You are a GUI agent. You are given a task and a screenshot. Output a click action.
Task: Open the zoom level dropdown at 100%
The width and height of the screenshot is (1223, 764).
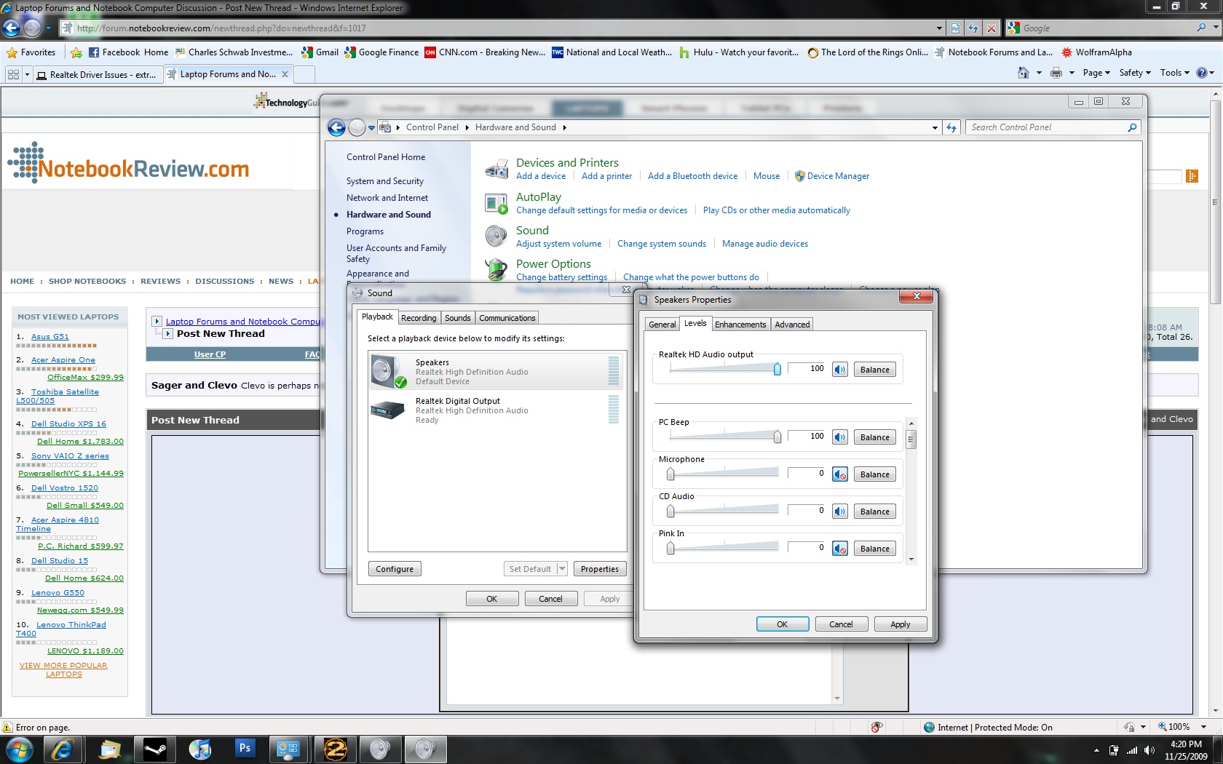(x=1203, y=727)
